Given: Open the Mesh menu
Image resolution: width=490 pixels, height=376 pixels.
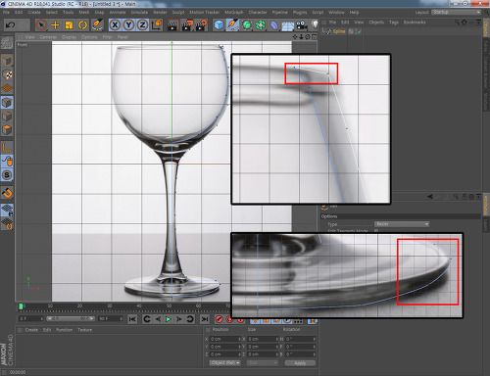Looking at the screenshot, I should tap(84, 12).
